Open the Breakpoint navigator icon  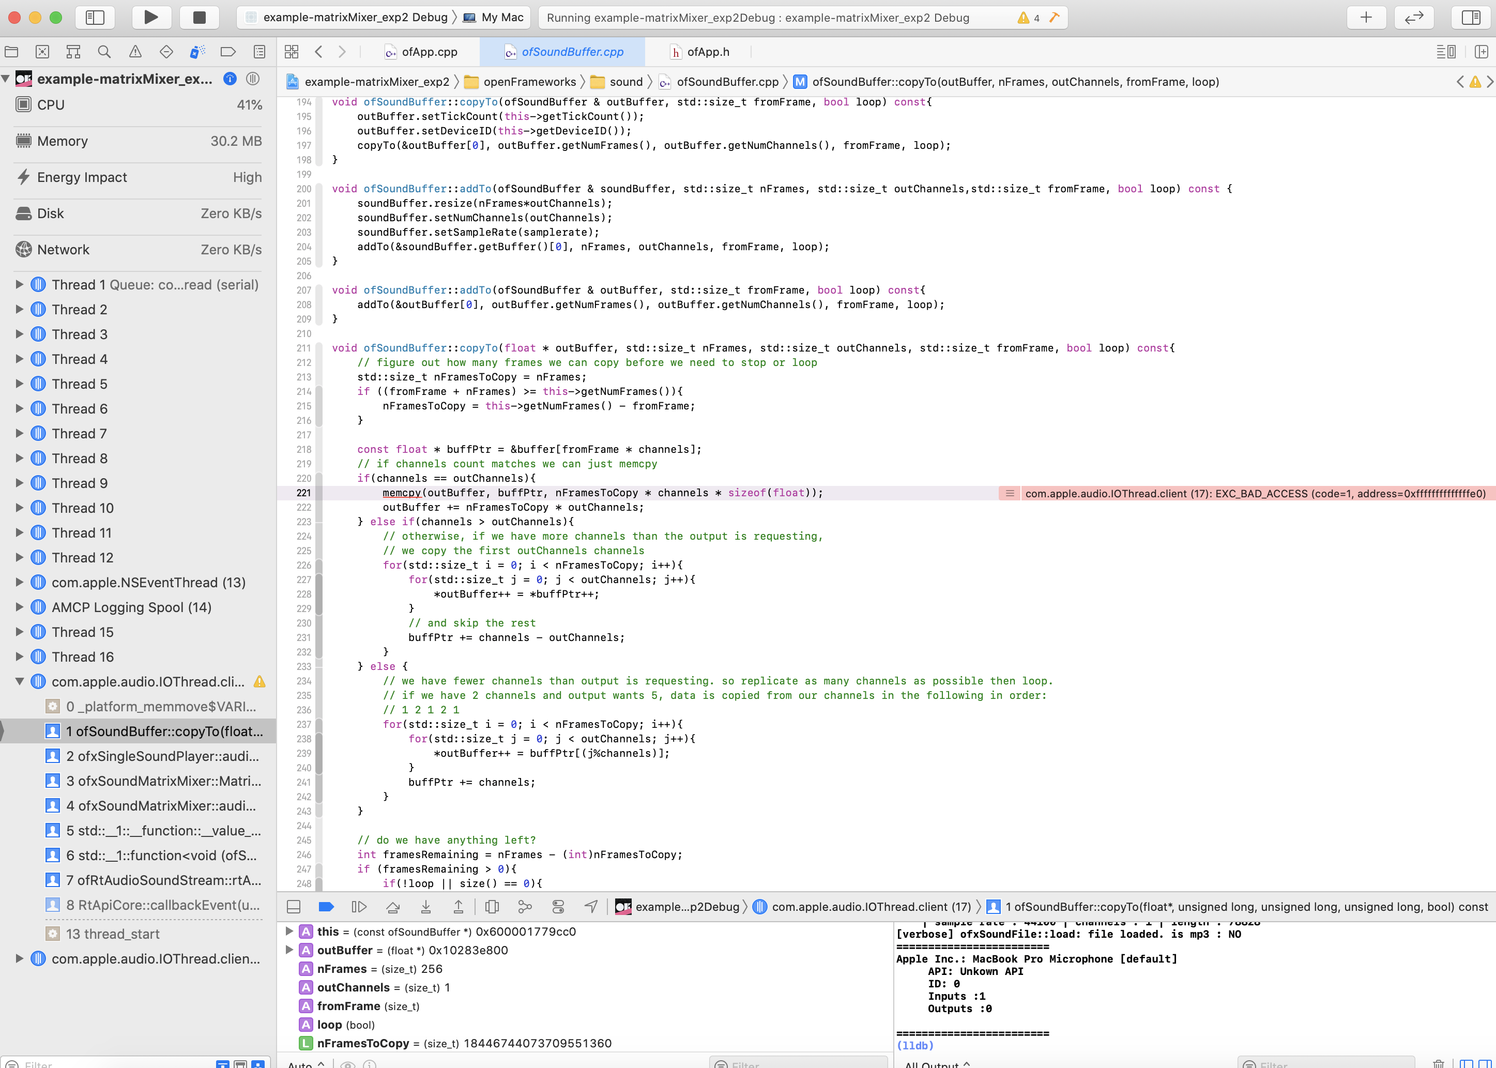[227, 52]
